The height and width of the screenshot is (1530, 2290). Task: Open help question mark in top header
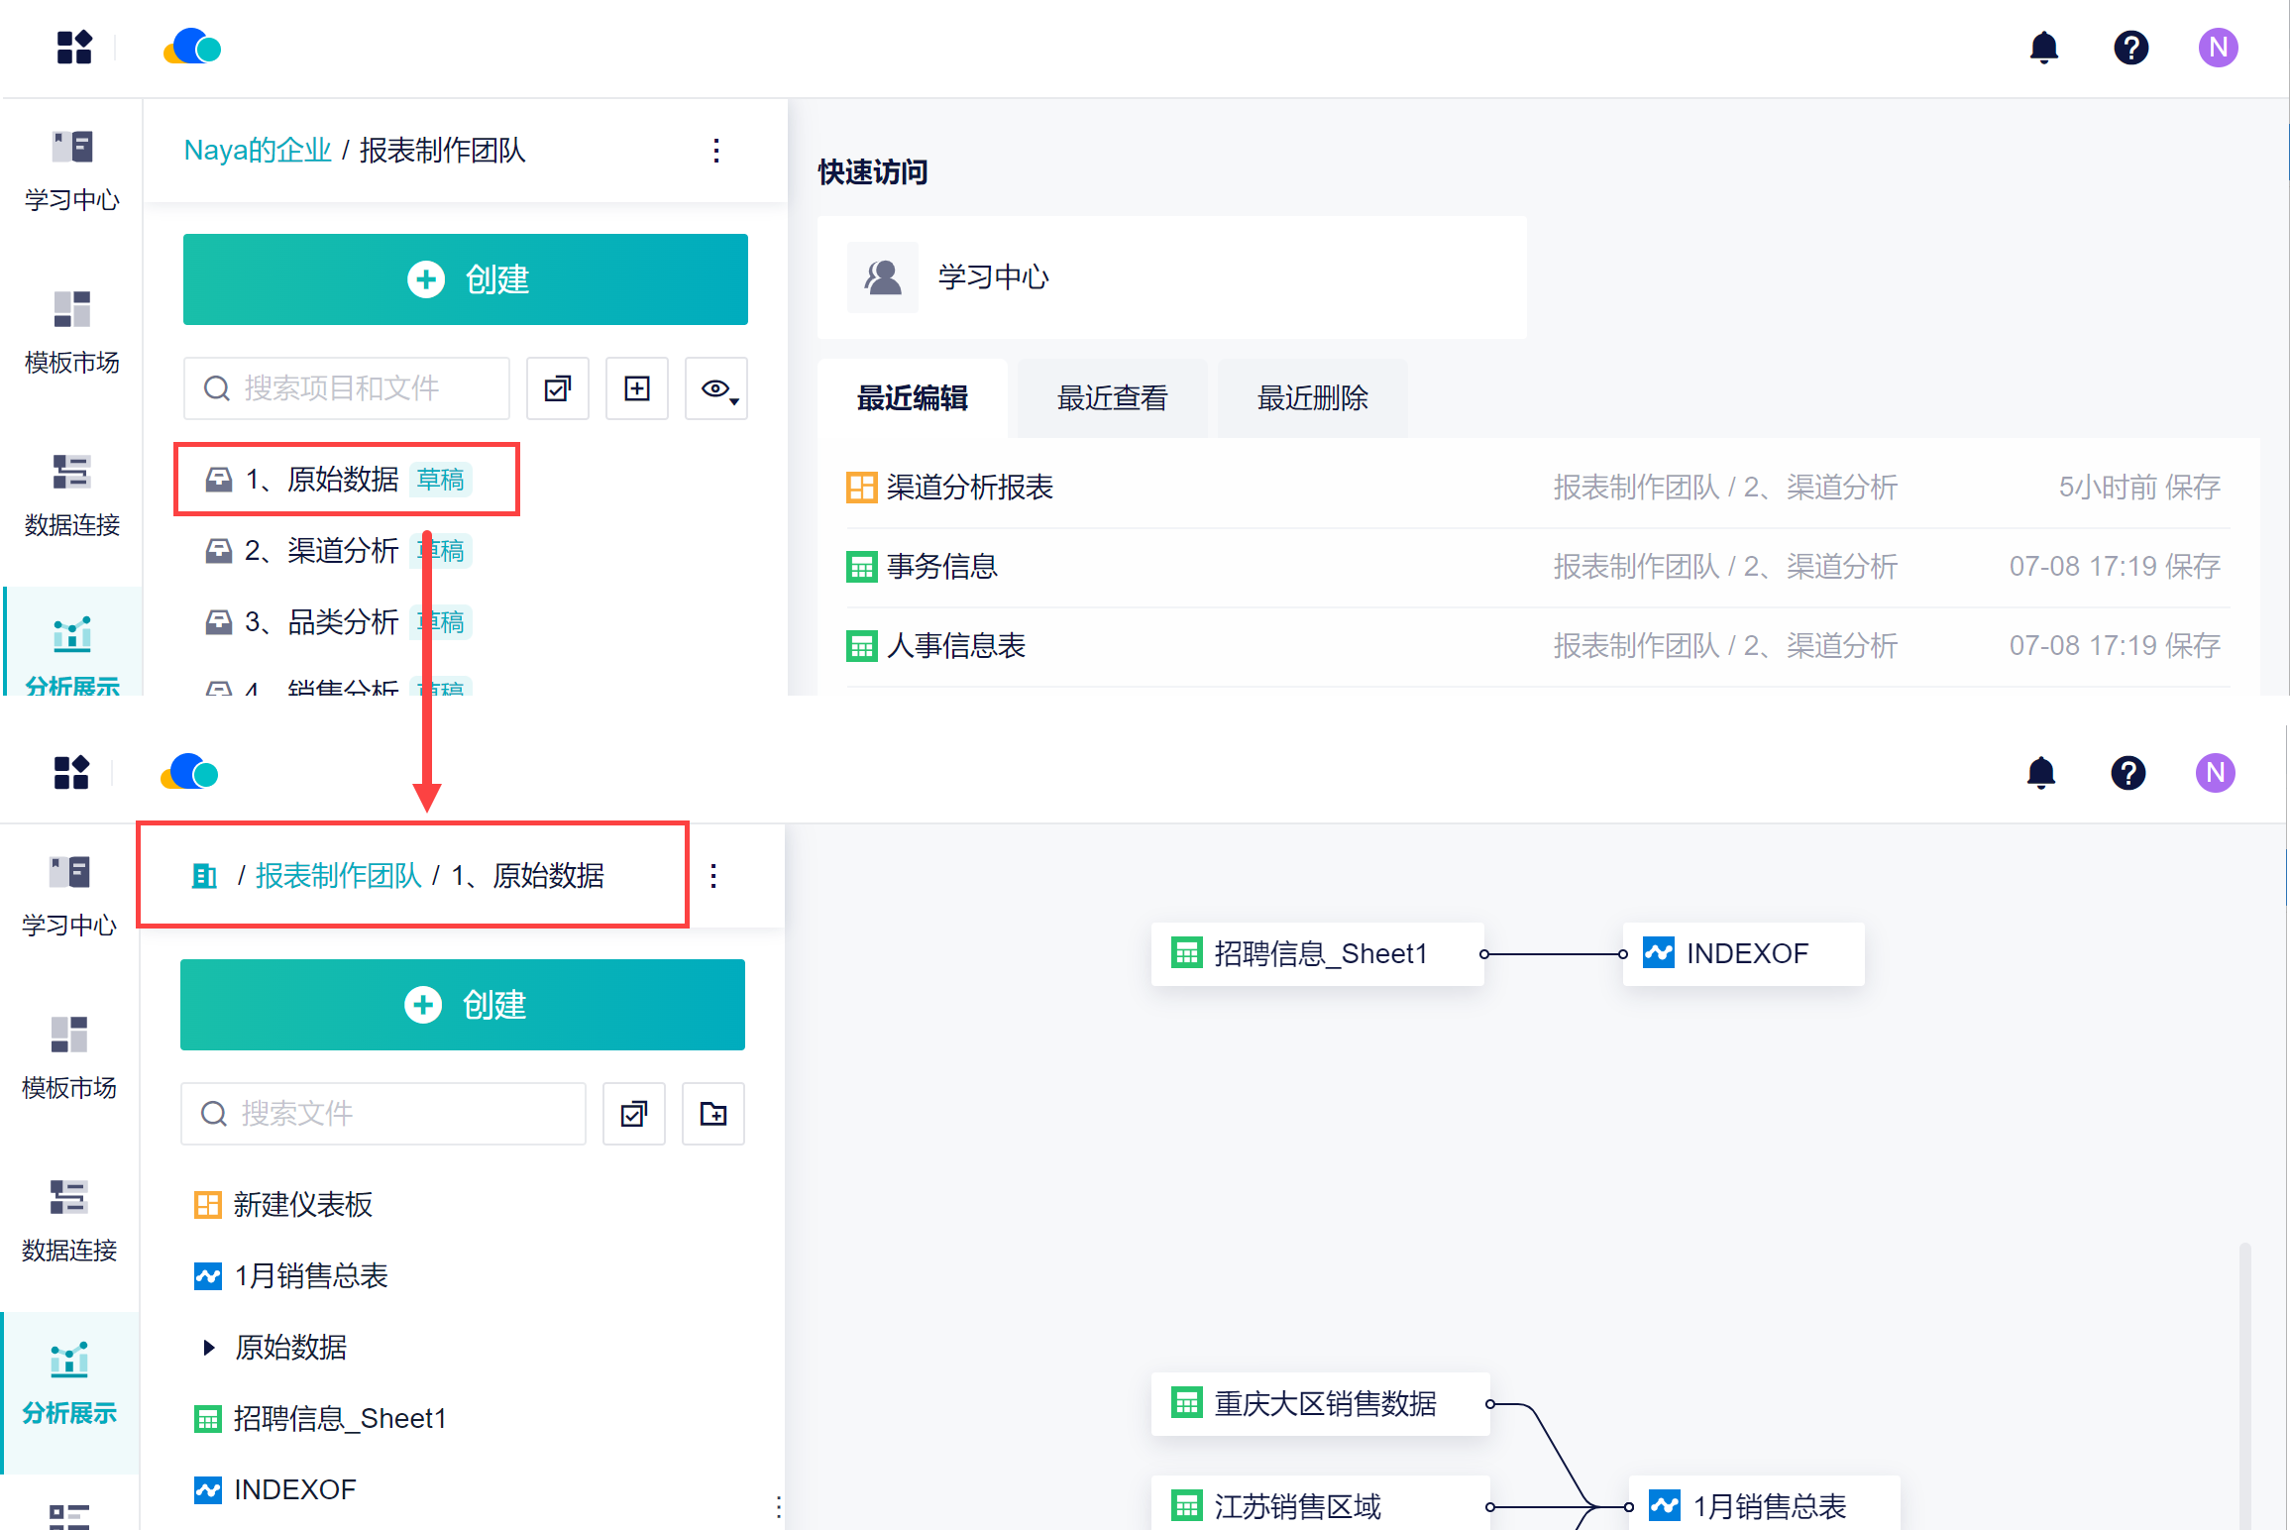pyautogui.click(x=2130, y=48)
